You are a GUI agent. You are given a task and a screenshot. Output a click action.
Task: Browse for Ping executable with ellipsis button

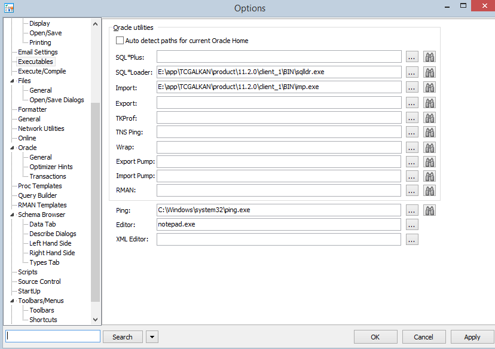click(412, 210)
